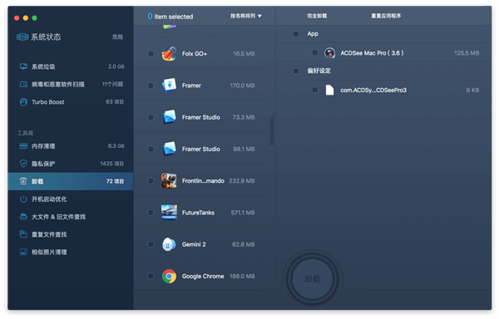Click the 系统垃圾 sidebar icon
Screen dimensions: 499x319
click(23, 66)
